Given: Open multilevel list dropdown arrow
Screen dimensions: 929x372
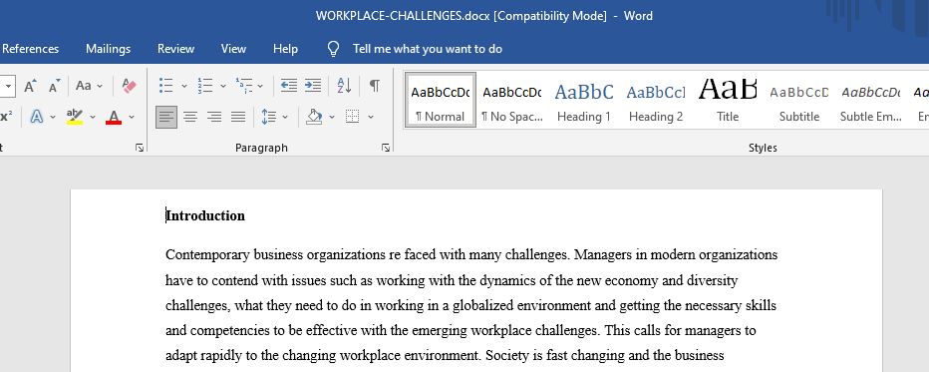Looking at the screenshot, I should point(260,87).
